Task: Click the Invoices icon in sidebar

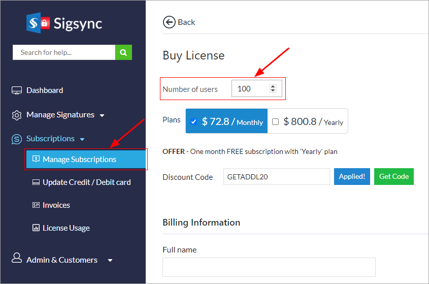Action: [36, 205]
